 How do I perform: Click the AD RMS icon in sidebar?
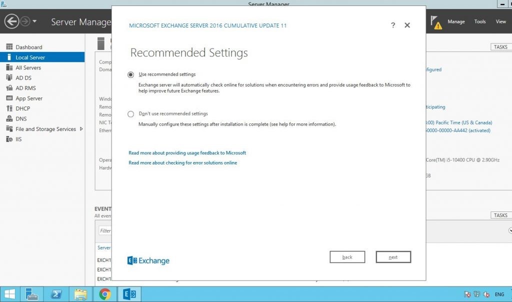pyautogui.click(x=9, y=88)
